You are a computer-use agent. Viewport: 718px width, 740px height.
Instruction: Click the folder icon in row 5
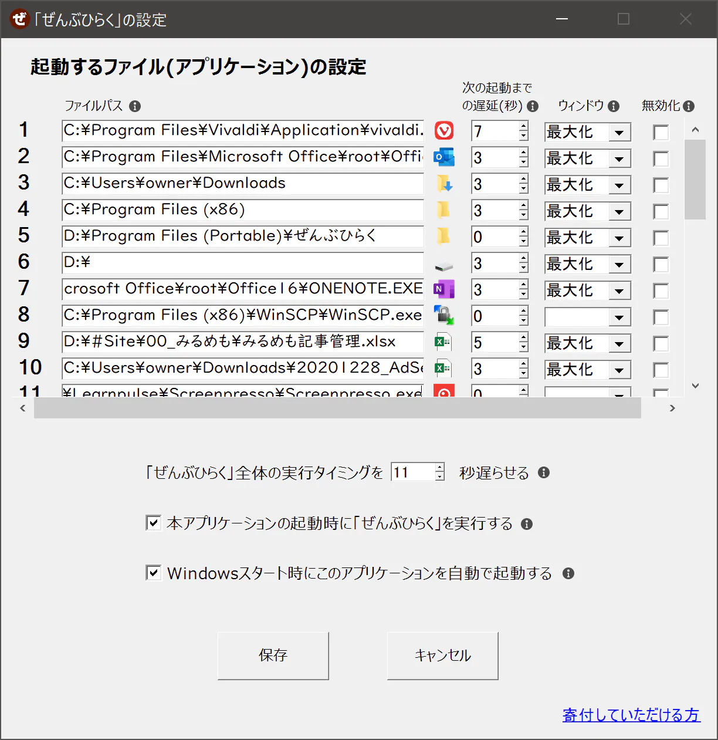coord(444,236)
